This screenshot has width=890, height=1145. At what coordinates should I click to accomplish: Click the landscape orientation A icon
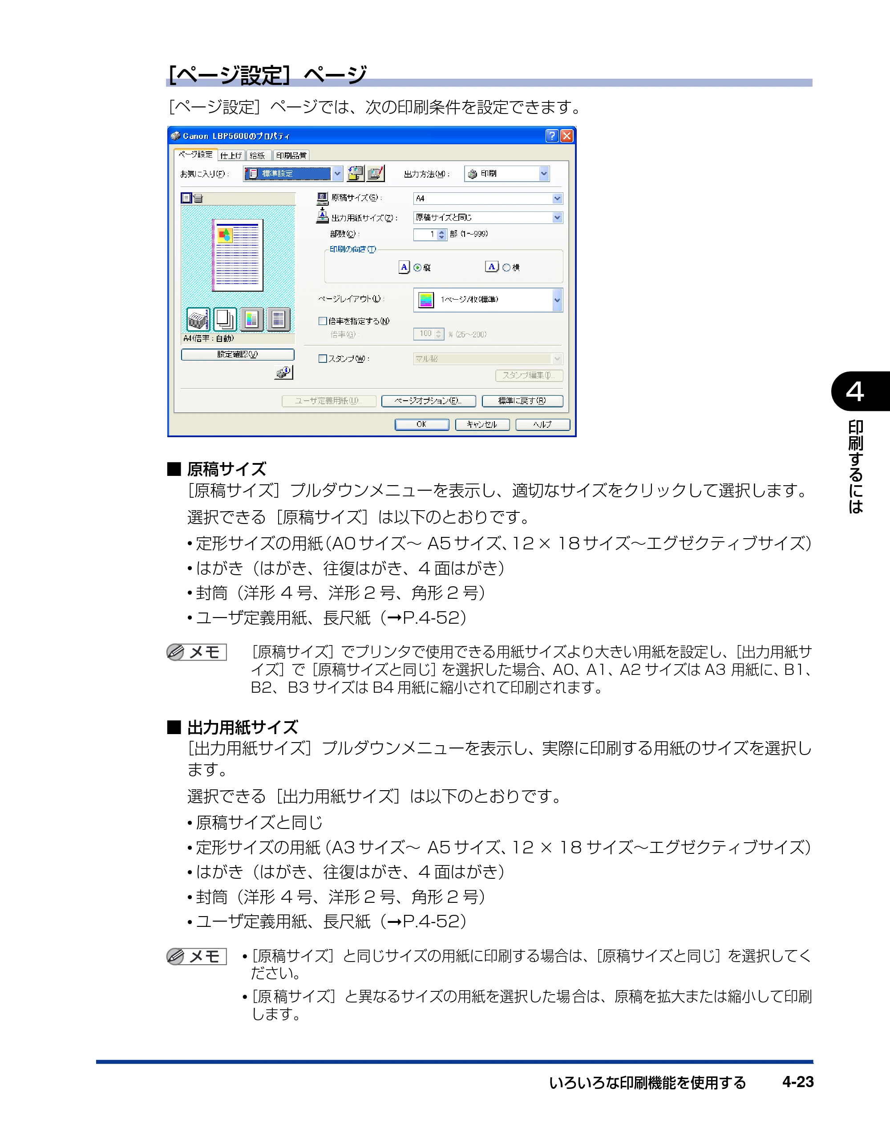click(x=492, y=267)
